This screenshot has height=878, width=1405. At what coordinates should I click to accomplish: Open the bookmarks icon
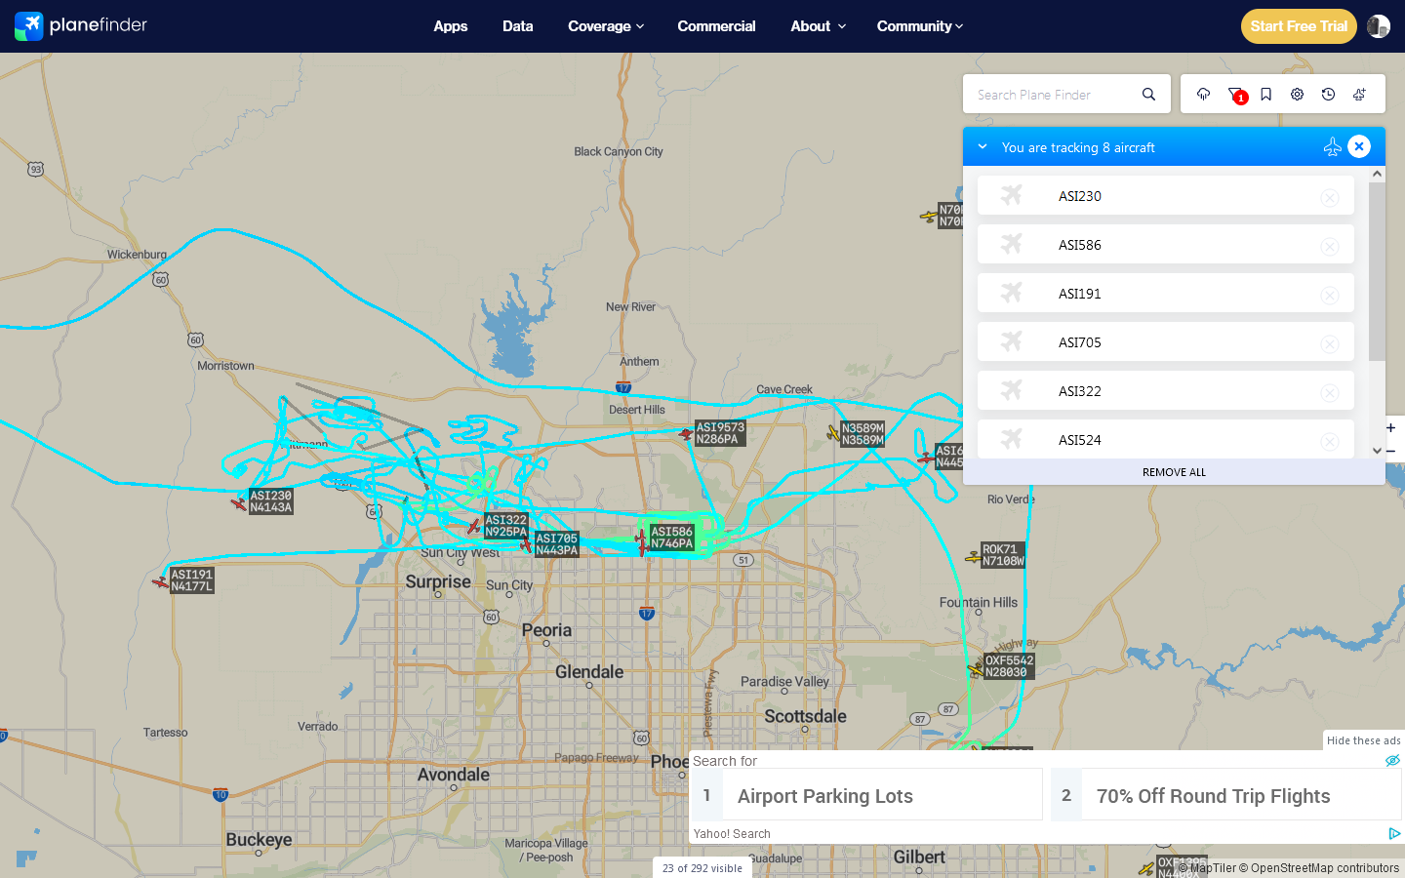[1265, 95]
